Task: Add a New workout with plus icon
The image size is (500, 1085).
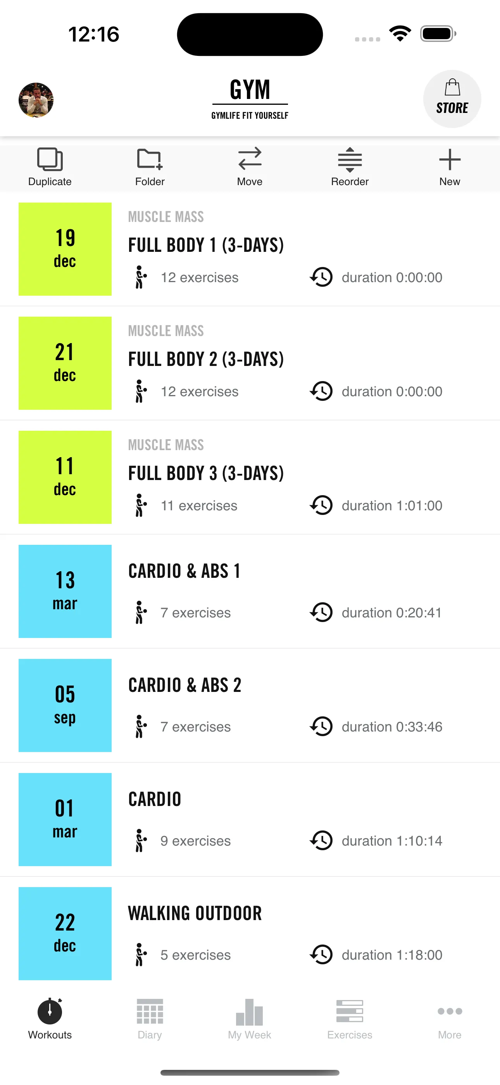Action: (450, 160)
